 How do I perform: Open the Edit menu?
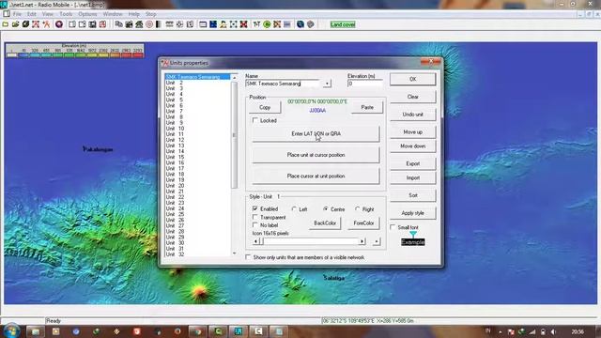[x=31, y=14]
